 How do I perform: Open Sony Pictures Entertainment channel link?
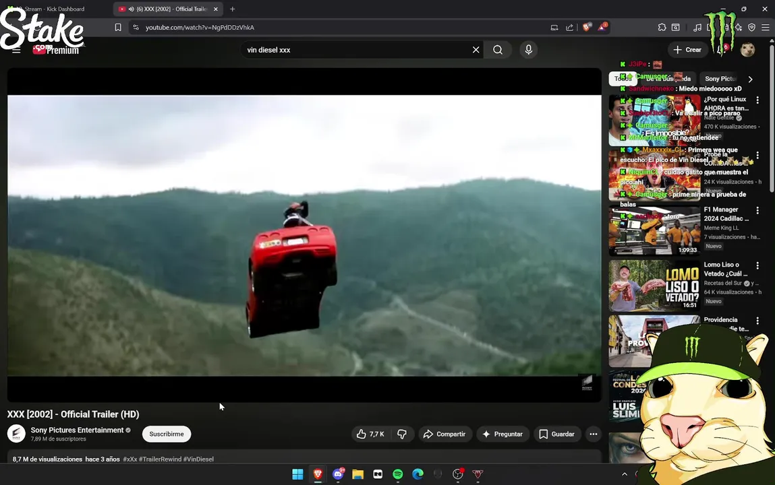77,430
